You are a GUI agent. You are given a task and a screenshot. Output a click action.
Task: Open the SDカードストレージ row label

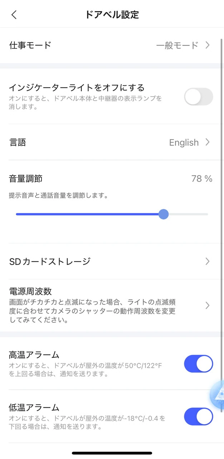point(49,261)
